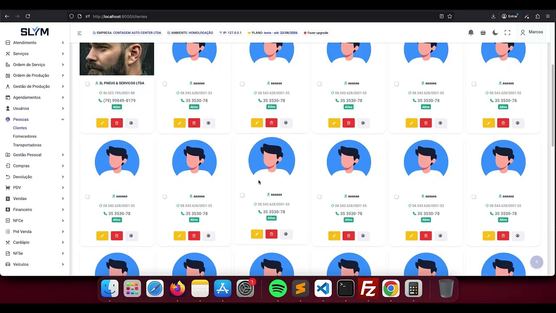Viewport: 556px width, 313px height.
Task: Click the Vendas sidebar icon
Action: (8, 199)
